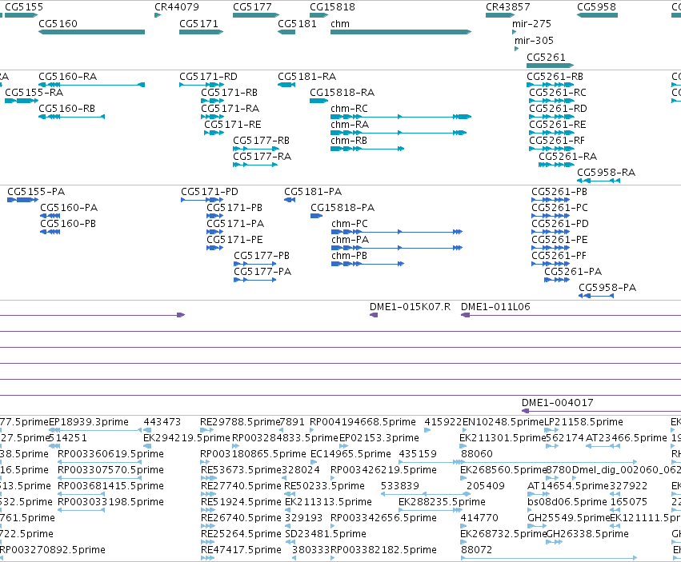Image resolution: width=681 pixels, height=562 pixels.
Task: Click the CG5160 gene label in top track
Action: [x=58, y=24]
